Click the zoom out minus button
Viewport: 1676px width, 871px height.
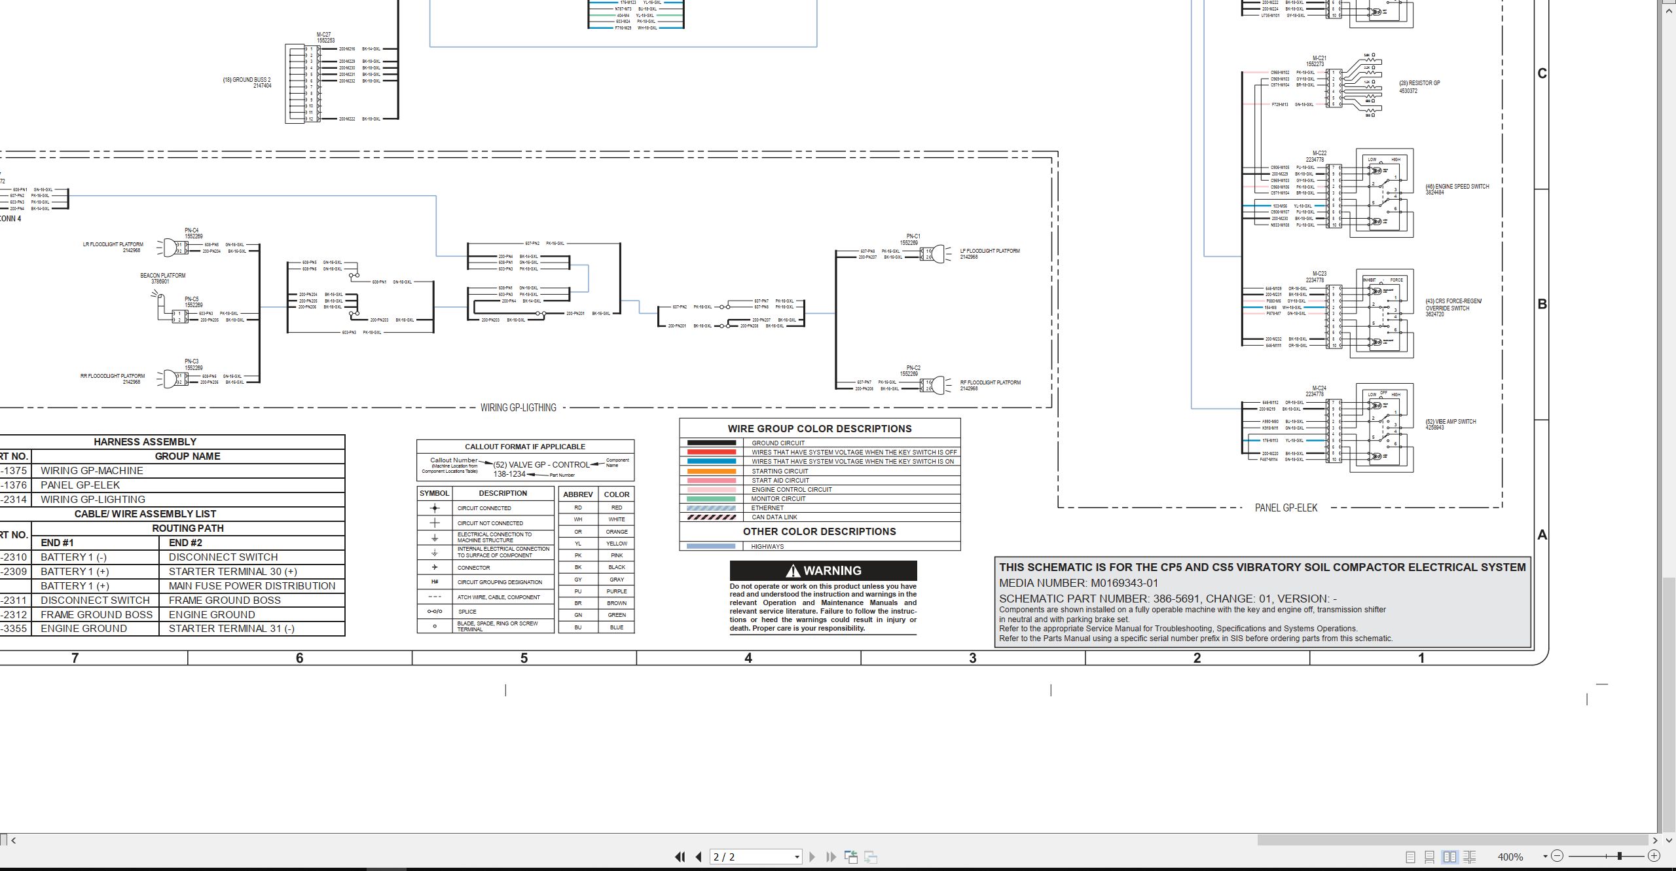pyautogui.click(x=1558, y=856)
